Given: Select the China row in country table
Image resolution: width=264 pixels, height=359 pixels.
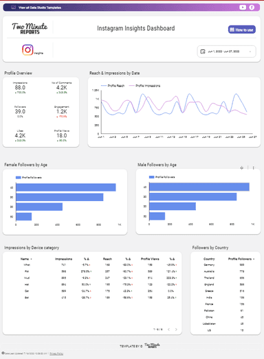Looking at the screenshot, I should click(225, 317).
